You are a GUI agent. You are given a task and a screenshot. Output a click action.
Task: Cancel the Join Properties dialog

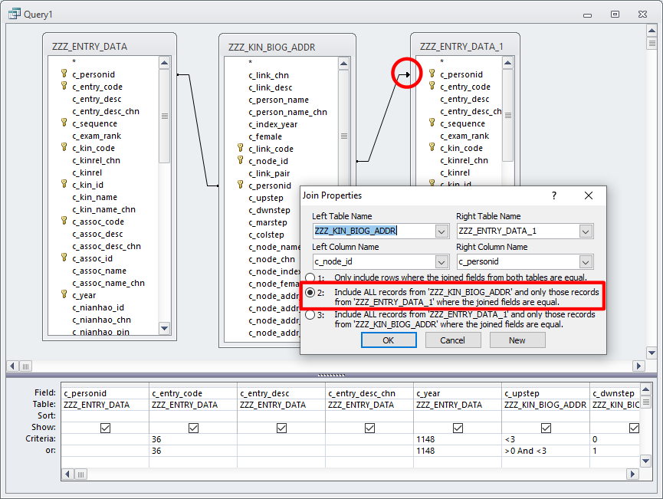[452, 340]
